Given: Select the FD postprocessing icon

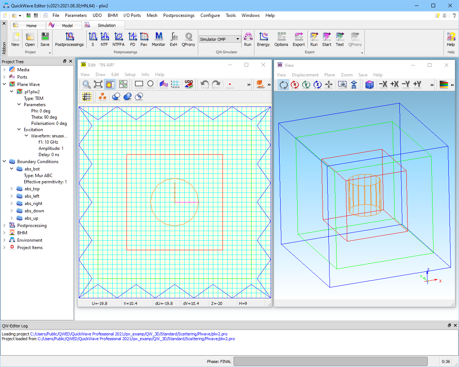Looking at the screenshot, I should (x=132, y=39).
